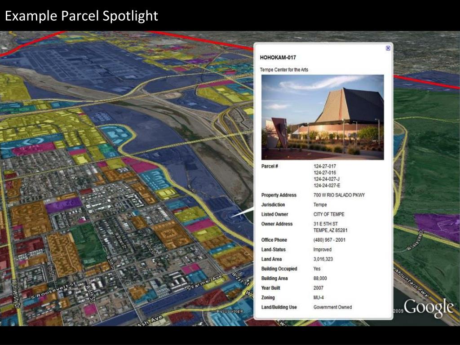Click the Jurisdiction value 'Tempe'
Image resolution: width=460 pixels, height=345 pixels.
click(x=320, y=205)
